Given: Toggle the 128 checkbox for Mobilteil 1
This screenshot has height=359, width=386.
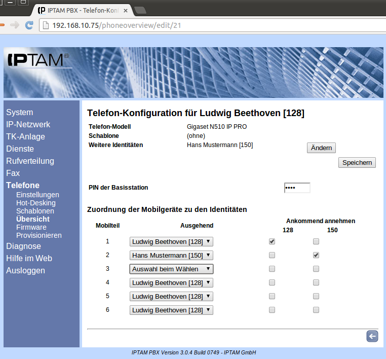Looking at the screenshot, I should (x=272, y=242).
